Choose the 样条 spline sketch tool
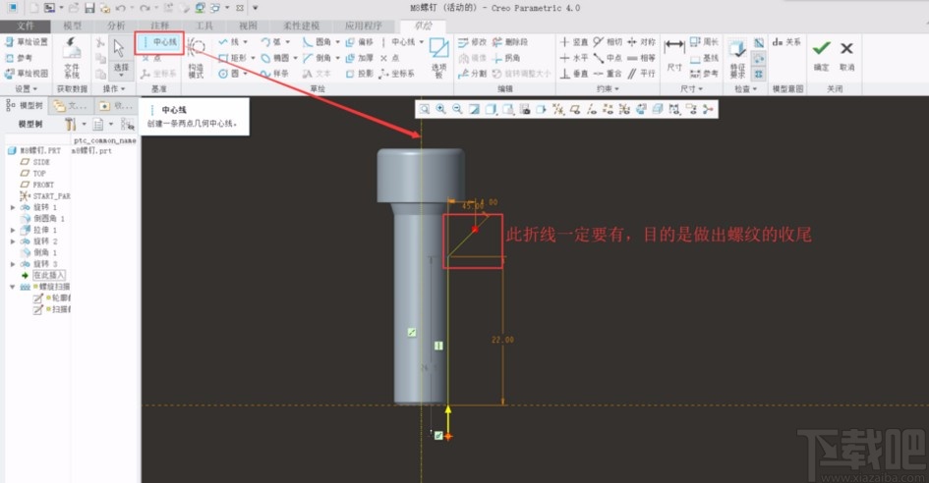Viewport: 929px width, 483px height. (x=275, y=74)
